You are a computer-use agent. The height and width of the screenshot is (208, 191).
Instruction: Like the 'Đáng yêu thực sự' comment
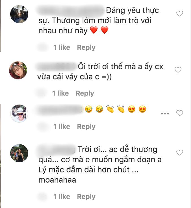point(180,13)
